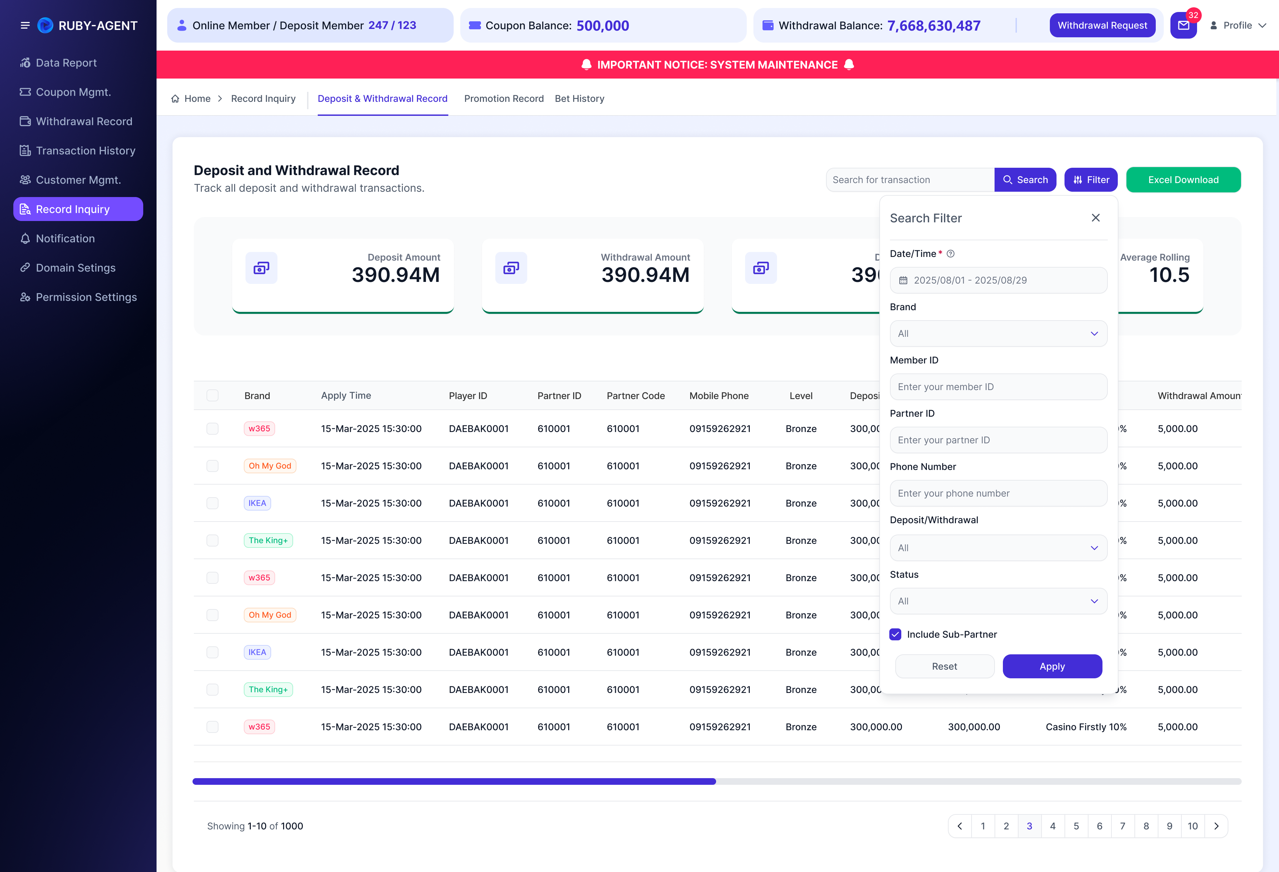Check the first Oh My God row checkbox
Screen dimensions: 1279x872
[x=213, y=466]
